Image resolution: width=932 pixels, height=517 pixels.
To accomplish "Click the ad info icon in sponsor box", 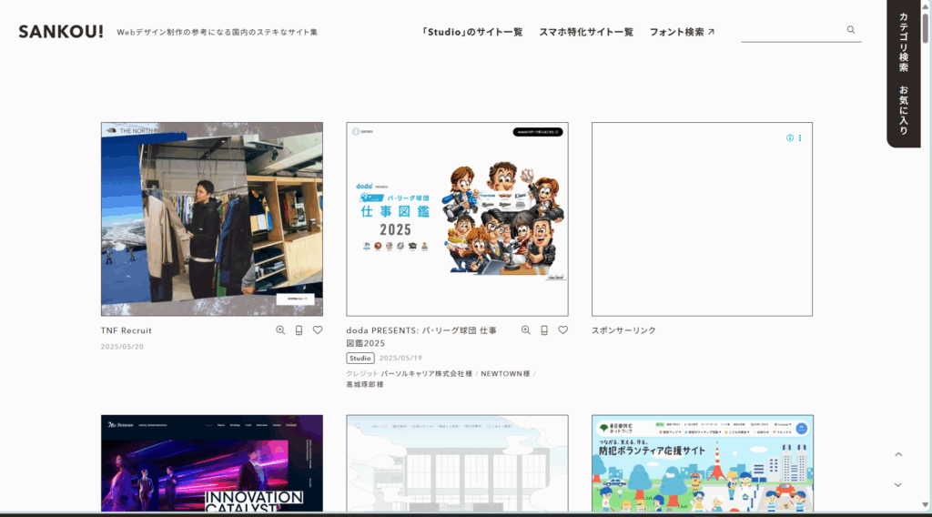I will pyautogui.click(x=790, y=137).
